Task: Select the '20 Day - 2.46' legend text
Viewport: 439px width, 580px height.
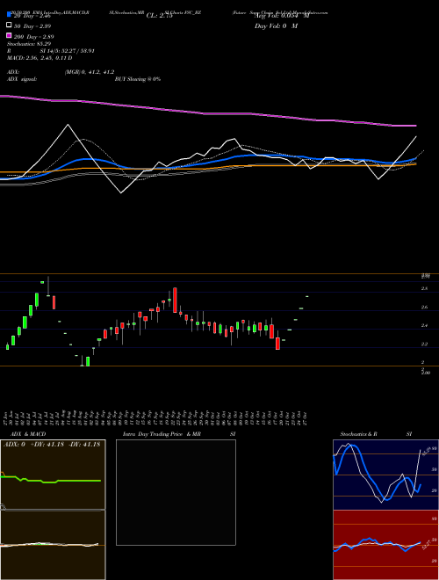Action: tap(32, 16)
